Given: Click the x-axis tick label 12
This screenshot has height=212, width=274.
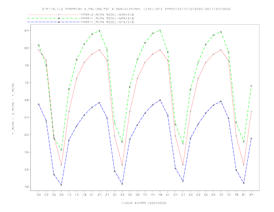Looking at the screenshot, I should pyautogui.click(x=69, y=195).
